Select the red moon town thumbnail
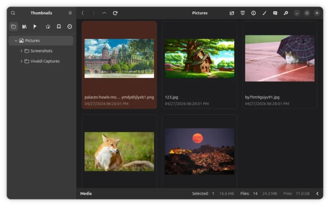The width and height of the screenshot is (330, 206). (x=199, y=151)
